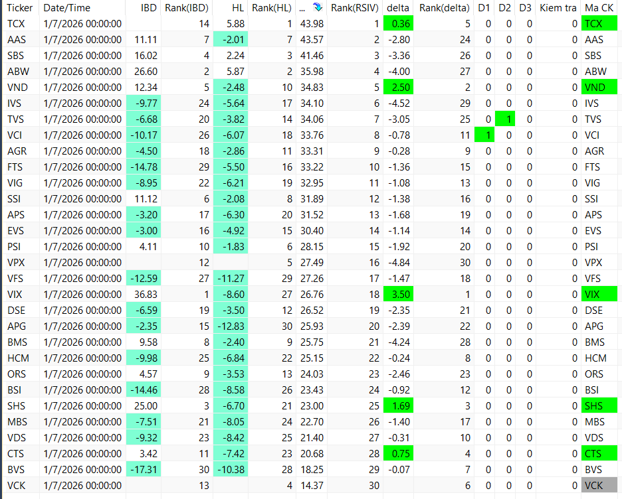Click delta value -4.52 in IVS row
The height and width of the screenshot is (499, 622).
click(x=399, y=104)
